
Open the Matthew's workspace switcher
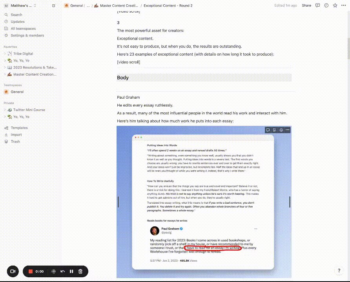pyautogui.click(x=20, y=5)
